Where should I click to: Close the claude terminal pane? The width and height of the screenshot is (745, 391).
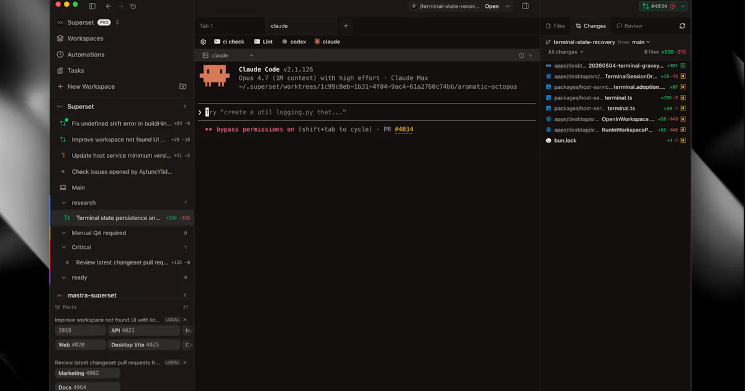tap(530, 55)
